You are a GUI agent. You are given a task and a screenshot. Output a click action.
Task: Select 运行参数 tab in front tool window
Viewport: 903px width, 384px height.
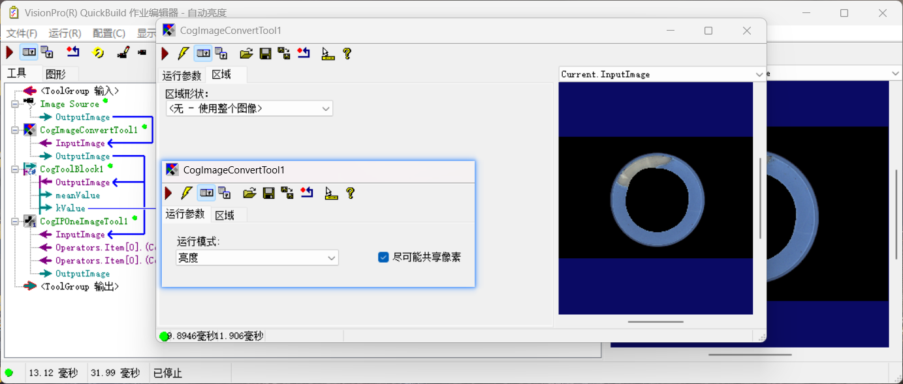(x=185, y=214)
